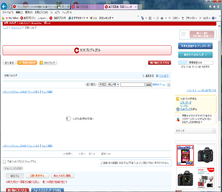Switch to the 楽天ブログ browser tab
Viewport: 222px width, 192px height.
(88, 7)
